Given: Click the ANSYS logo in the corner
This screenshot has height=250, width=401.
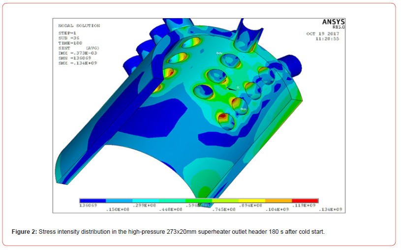Looking at the screenshot, I should pos(333,22).
